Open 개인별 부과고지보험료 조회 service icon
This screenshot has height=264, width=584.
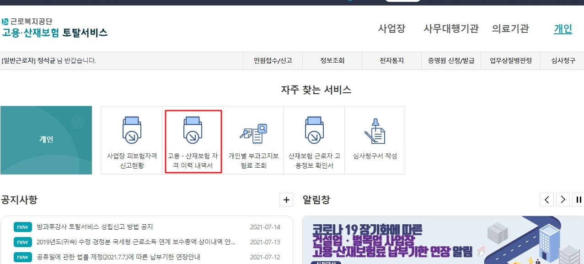(x=253, y=140)
